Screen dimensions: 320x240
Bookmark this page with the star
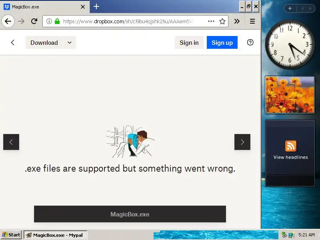(x=222, y=21)
